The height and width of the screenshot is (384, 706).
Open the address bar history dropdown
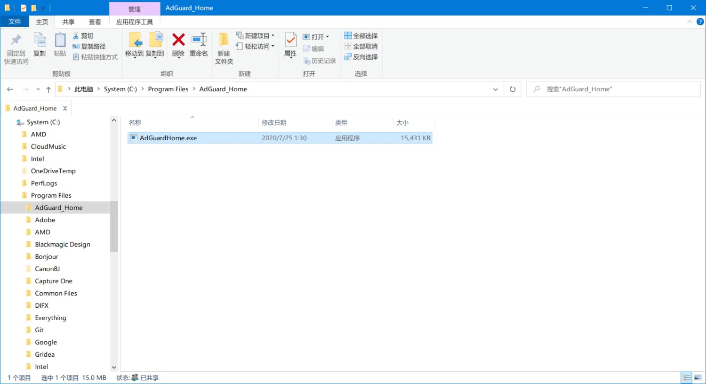[495, 89]
